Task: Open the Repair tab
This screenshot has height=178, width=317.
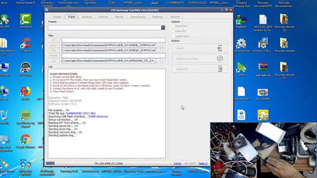Action: tap(119, 17)
